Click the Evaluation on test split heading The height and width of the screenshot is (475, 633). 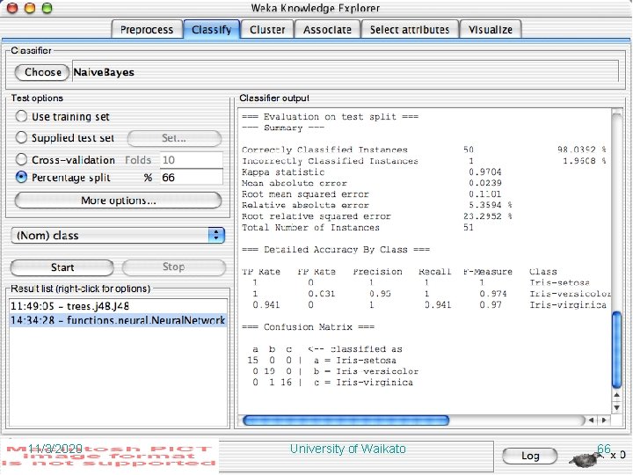click(x=331, y=117)
